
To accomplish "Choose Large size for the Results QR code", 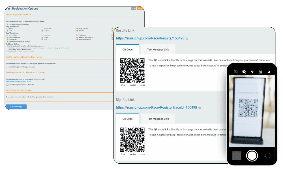I will tap(143, 85).
